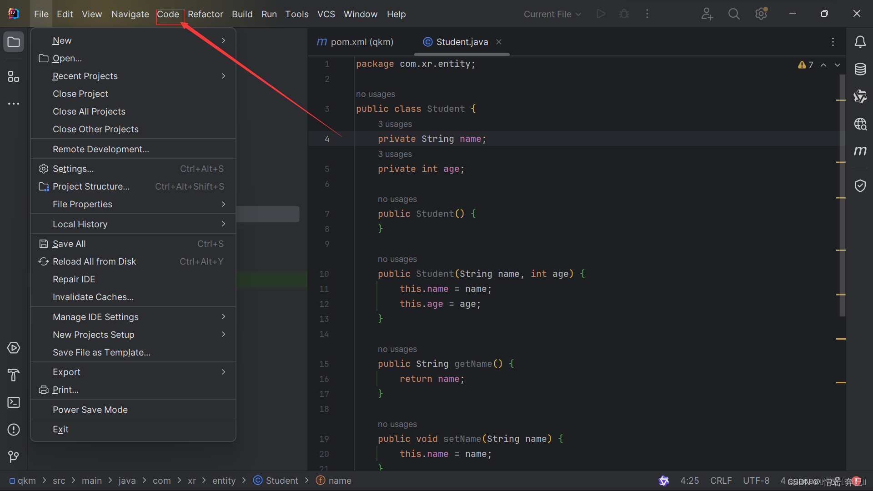
Task: Open the Code menu
Action: tap(168, 14)
